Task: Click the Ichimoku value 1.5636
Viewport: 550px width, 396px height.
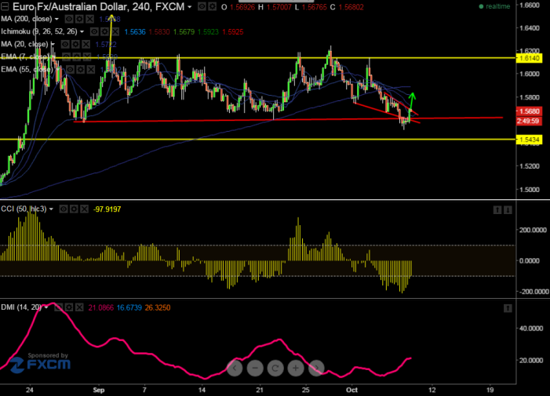Action: click(x=135, y=32)
